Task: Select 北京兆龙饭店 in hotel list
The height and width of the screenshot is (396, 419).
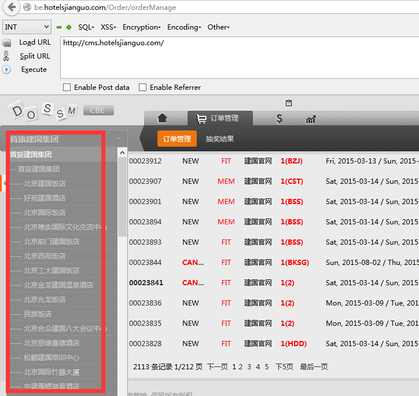Action: [45, 299]
